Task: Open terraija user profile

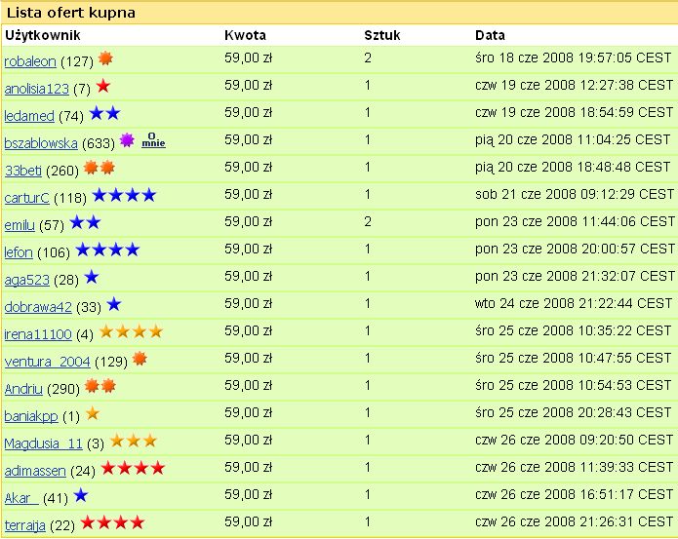Action: coord(25,525)
